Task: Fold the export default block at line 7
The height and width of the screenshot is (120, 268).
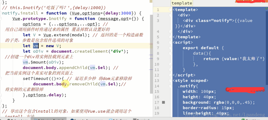Action: click(170, 48)
